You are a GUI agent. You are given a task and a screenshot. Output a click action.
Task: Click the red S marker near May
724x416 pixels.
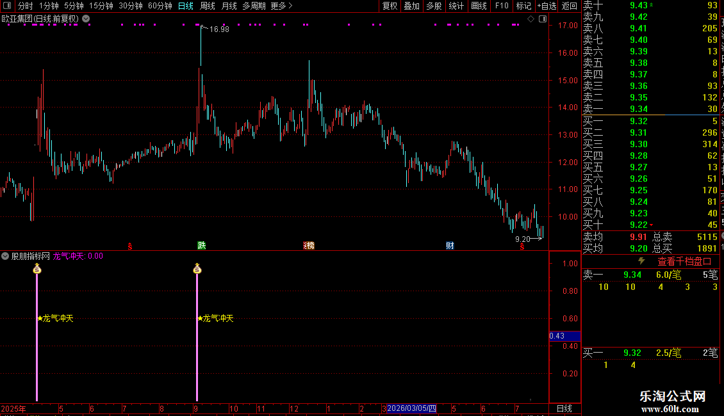click(130, 247)
